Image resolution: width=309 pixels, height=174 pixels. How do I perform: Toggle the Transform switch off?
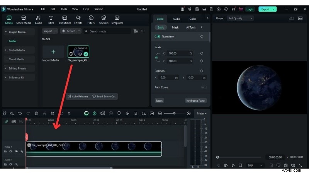click(x=158, y=36)
